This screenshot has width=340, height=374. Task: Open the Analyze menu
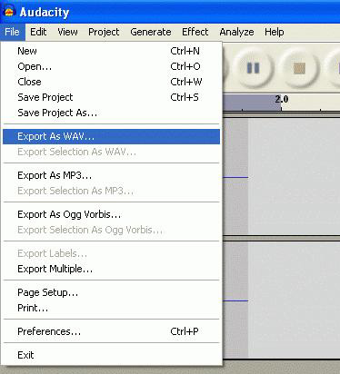coord(236,32)
